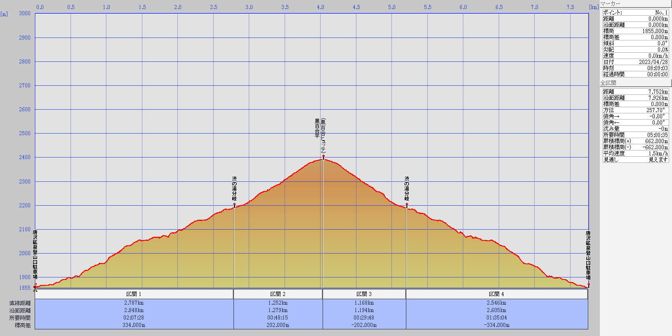This screenshot has height=336, width=672.
Task: Click 区間 1 time cell 02:07:28
Action: pos(134,318)
